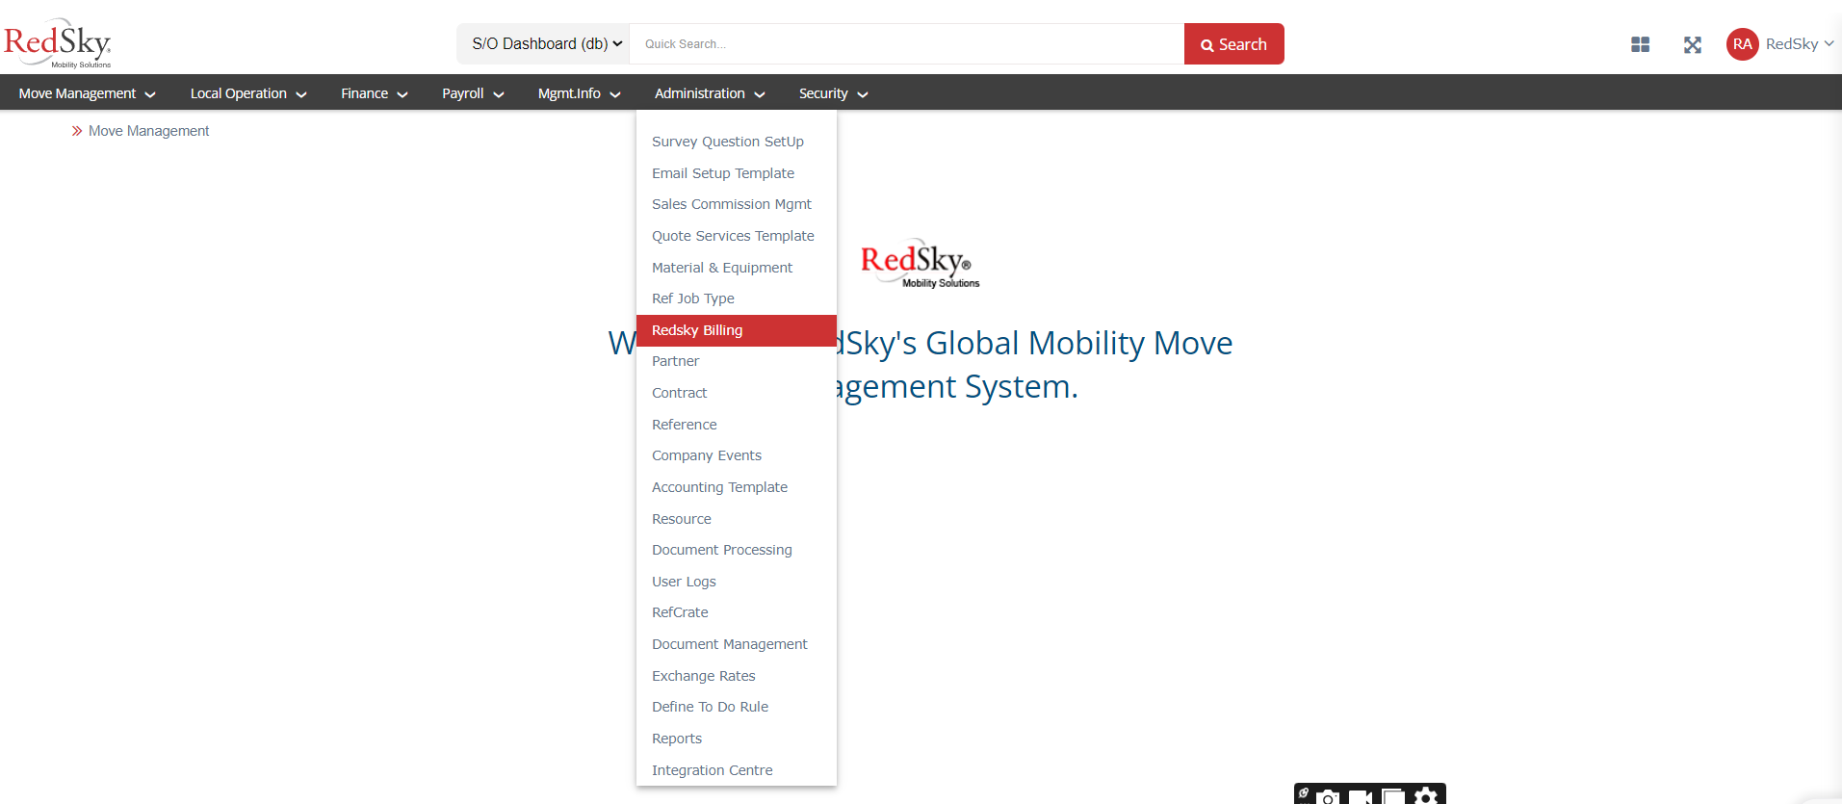Select Material & Equipment

(x=736, y=268)
